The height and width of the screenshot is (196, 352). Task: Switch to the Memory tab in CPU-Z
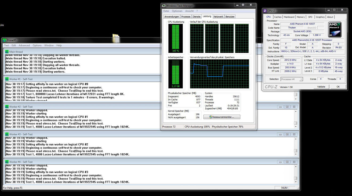tap(301, 17)
